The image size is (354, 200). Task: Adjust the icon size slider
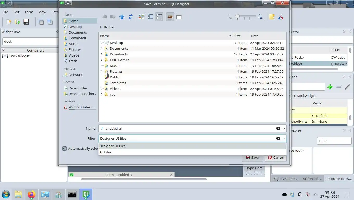click(245, 17)
